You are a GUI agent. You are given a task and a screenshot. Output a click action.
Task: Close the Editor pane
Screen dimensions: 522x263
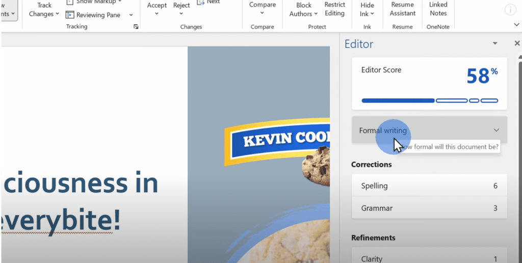click(x=517, y=43)
